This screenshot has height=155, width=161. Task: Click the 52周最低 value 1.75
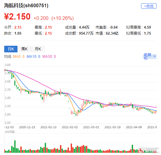pos(147,33)
